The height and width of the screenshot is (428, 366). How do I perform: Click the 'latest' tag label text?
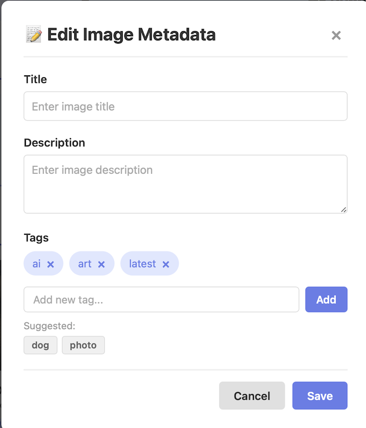[143, 264]
